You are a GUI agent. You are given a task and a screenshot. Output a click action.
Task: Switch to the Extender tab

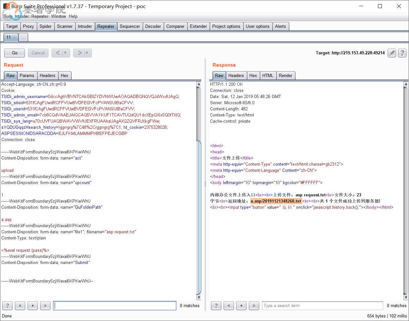[x=198, y=27]
